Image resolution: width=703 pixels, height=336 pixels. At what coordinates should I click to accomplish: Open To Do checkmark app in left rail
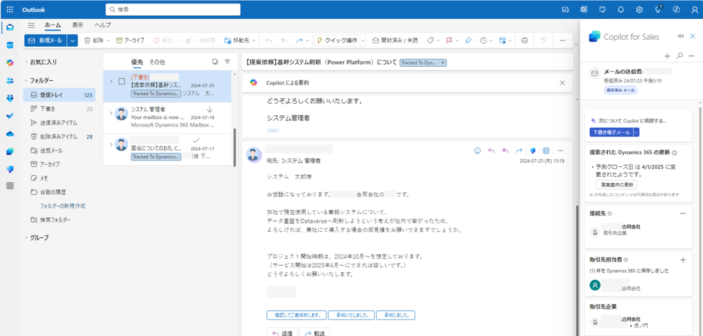(x=10, y=116)
